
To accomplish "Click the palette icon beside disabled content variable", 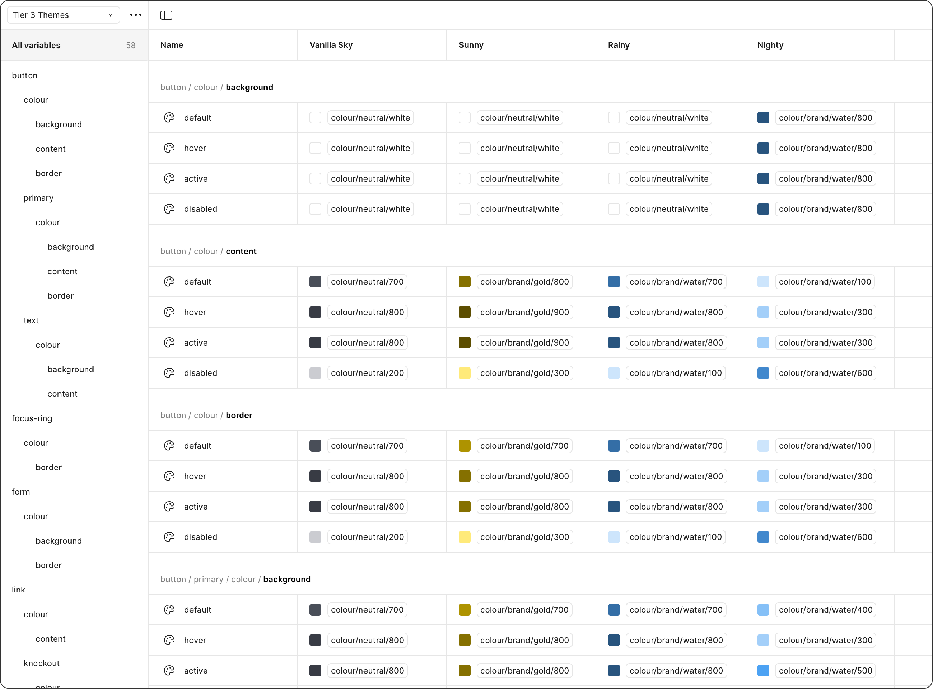I will (169, 373).
